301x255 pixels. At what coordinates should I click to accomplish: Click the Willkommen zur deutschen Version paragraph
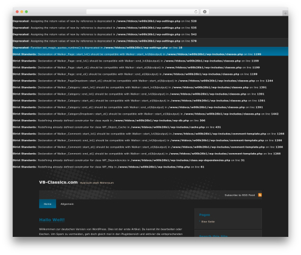click(x=111, y=231)
